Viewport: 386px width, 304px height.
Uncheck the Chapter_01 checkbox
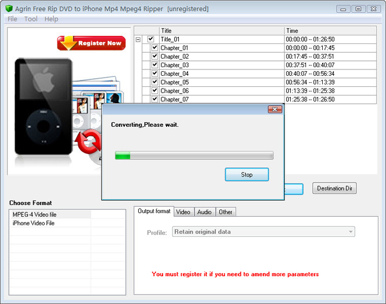(154, 47)
